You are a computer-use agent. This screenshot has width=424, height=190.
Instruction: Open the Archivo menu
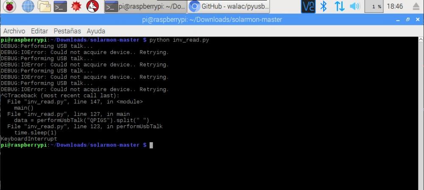14,31
